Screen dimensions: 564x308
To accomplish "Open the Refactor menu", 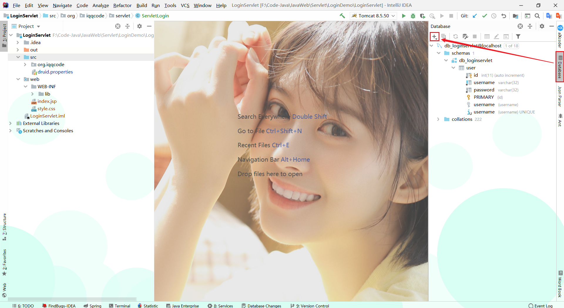I will click(x=122, y=5).
